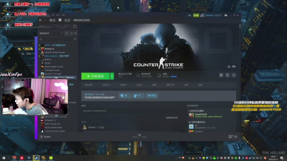The image size is (287, 161).
Task: Open game info circle icon
Action: point(227,75)
